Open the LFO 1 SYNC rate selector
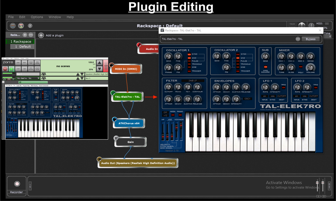This screenshot has width=336, height=201. (x=272, y=96)
